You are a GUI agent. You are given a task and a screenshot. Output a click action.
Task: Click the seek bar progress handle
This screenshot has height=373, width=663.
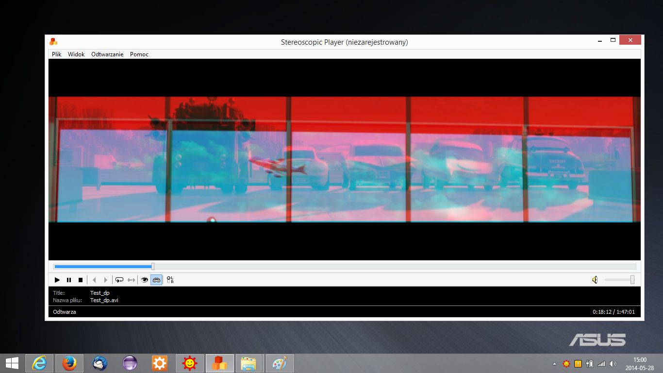click(x=153, y=266)
